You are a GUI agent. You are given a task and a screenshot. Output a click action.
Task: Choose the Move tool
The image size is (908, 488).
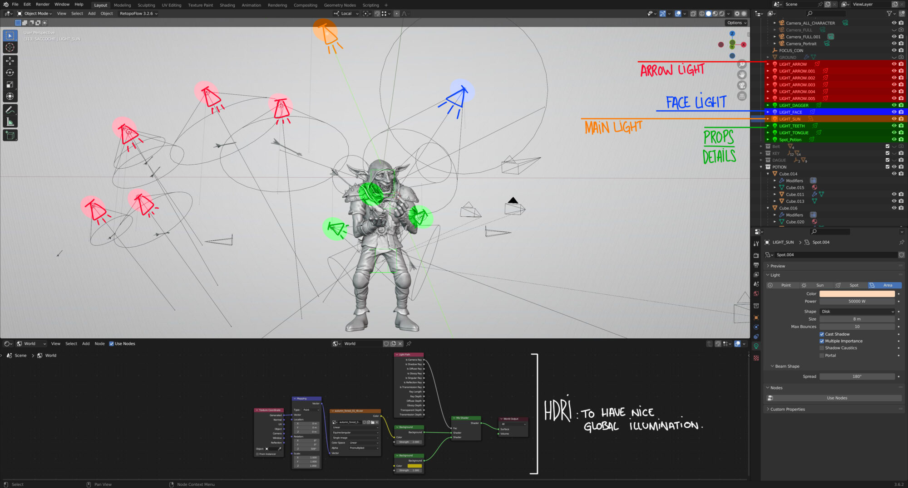tap(10, 61)
